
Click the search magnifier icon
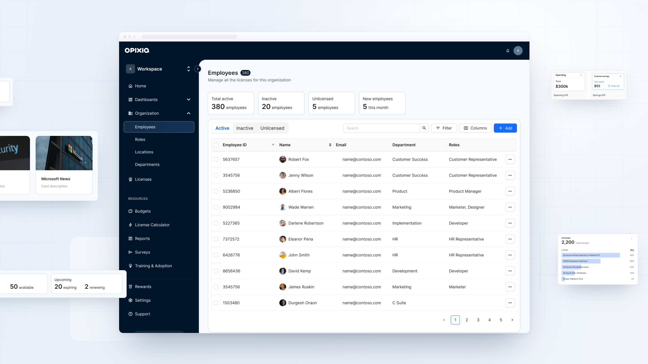pos(424,128)
